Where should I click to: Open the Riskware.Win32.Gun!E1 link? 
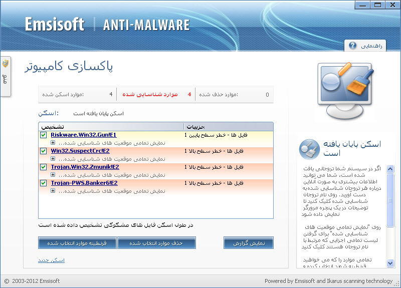point(84,135)
